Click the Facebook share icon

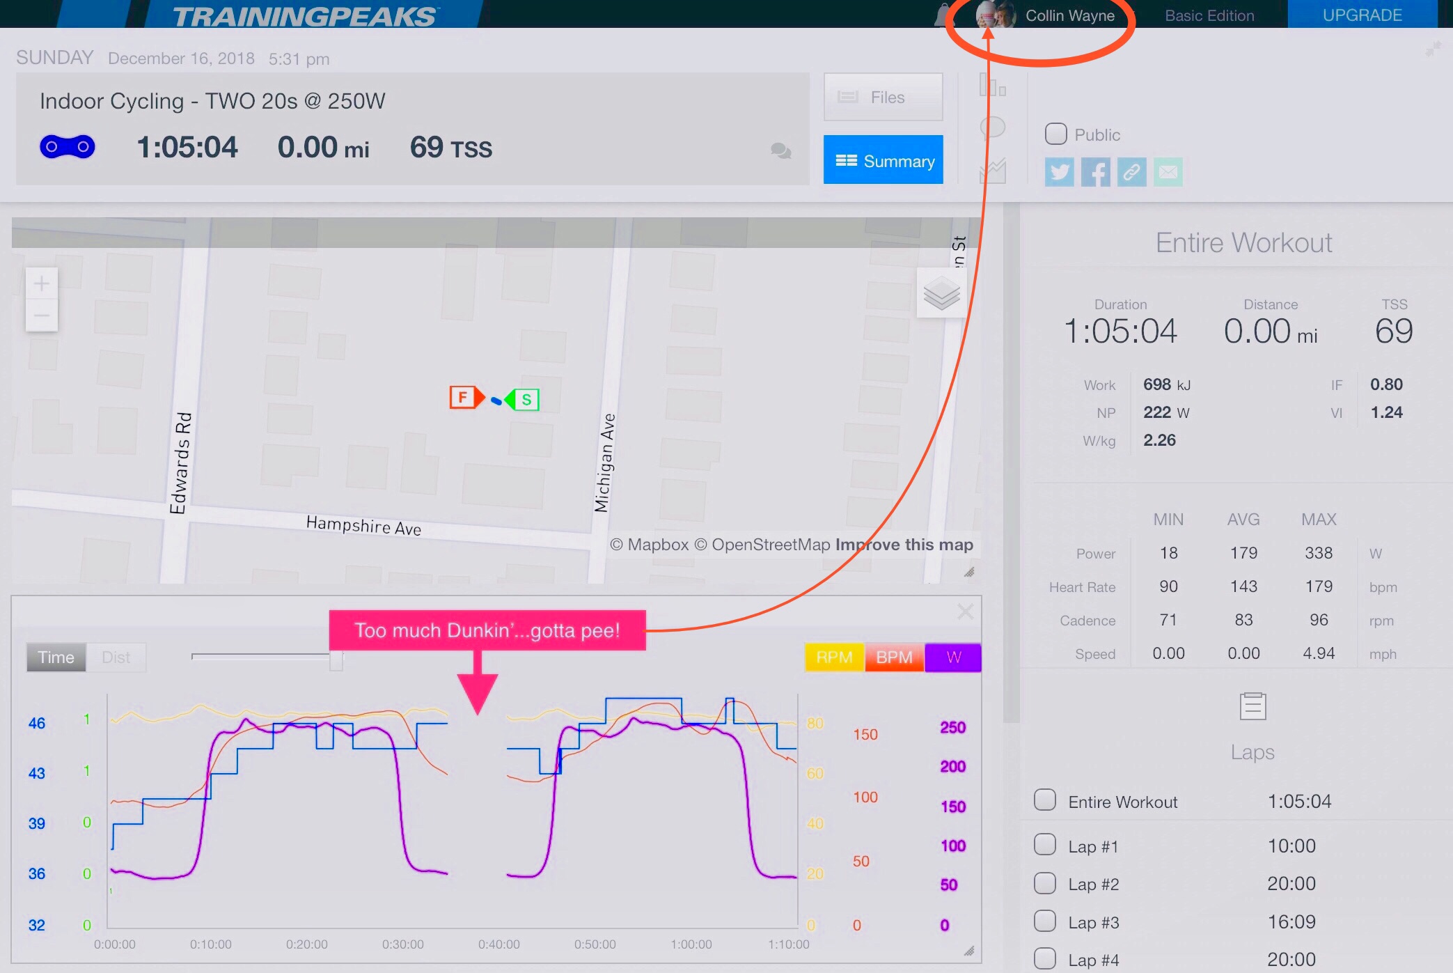(x=1095, y=172)
